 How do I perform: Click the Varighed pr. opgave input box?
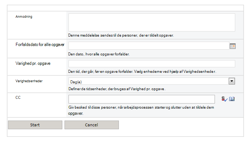152,64
